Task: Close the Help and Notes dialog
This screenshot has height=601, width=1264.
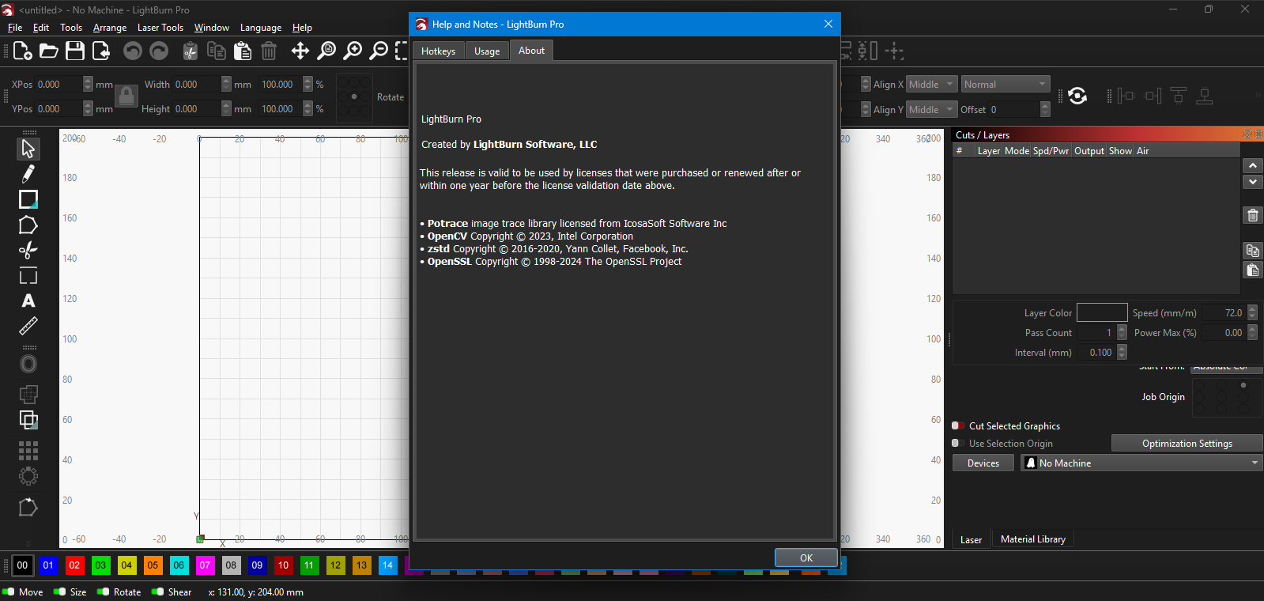Action: pyautogui.click(x=828, y=24)
